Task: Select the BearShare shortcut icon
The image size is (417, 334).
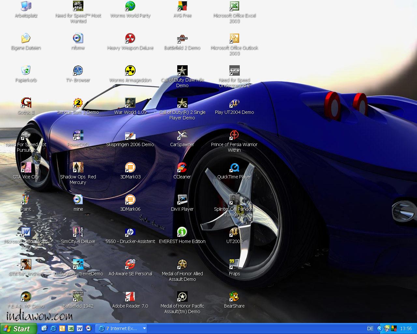Action: [234, 297]
